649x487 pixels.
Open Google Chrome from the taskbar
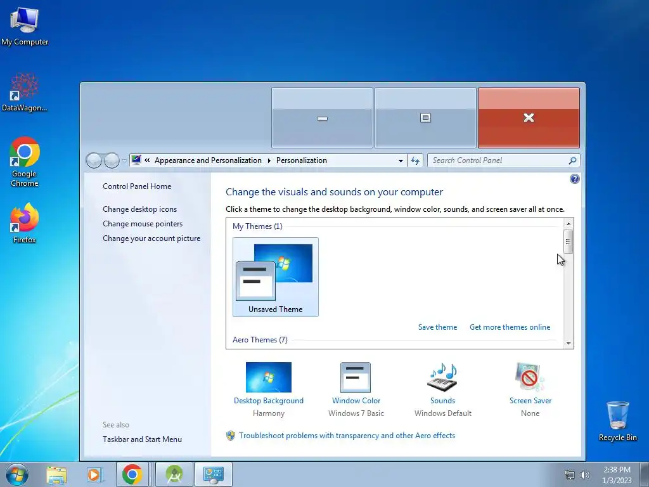coord(132,474)
